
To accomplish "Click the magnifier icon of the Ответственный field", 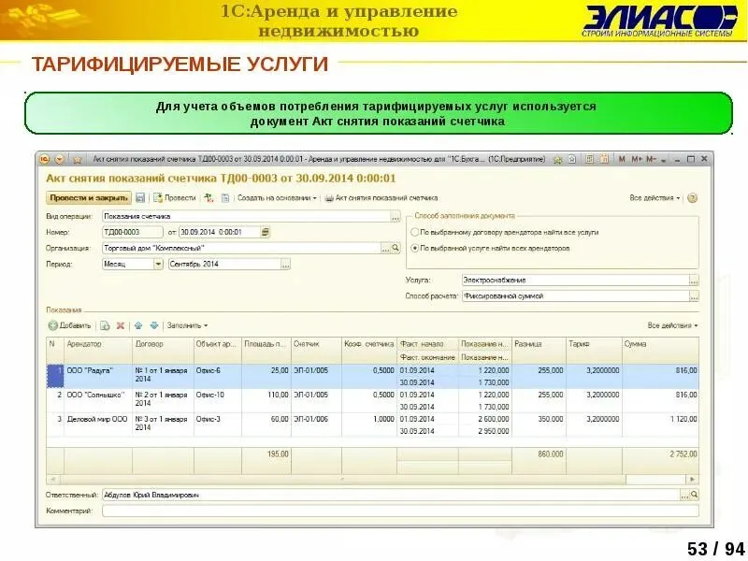I will pyautogui.click(x=695, y=496).
